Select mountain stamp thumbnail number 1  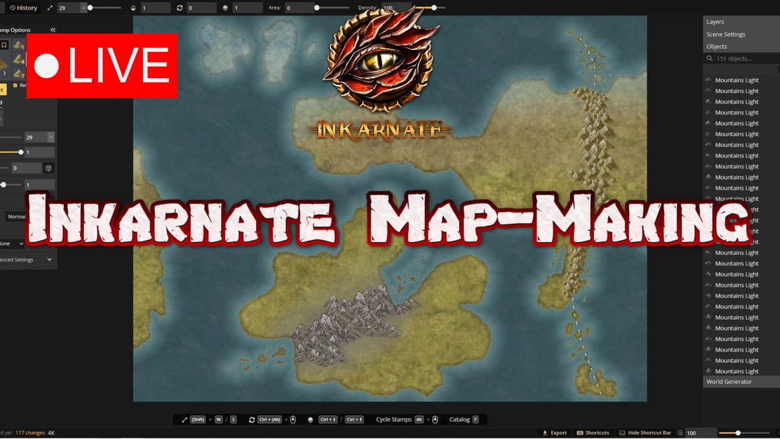point(19,45)
